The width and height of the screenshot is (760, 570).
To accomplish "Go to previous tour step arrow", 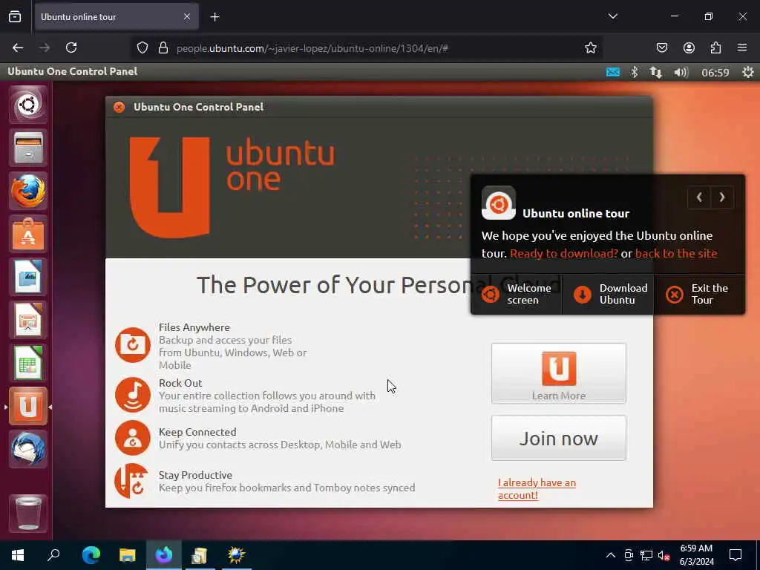I will (x=699, y=197).
